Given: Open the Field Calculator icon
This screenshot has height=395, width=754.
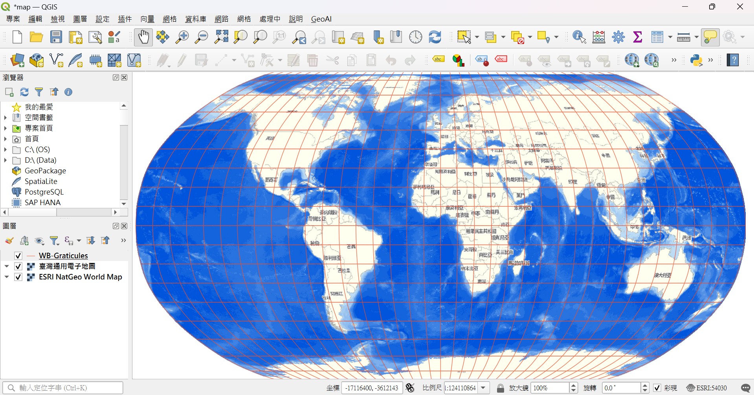Looking at the screenshot, I should (599, 37).
